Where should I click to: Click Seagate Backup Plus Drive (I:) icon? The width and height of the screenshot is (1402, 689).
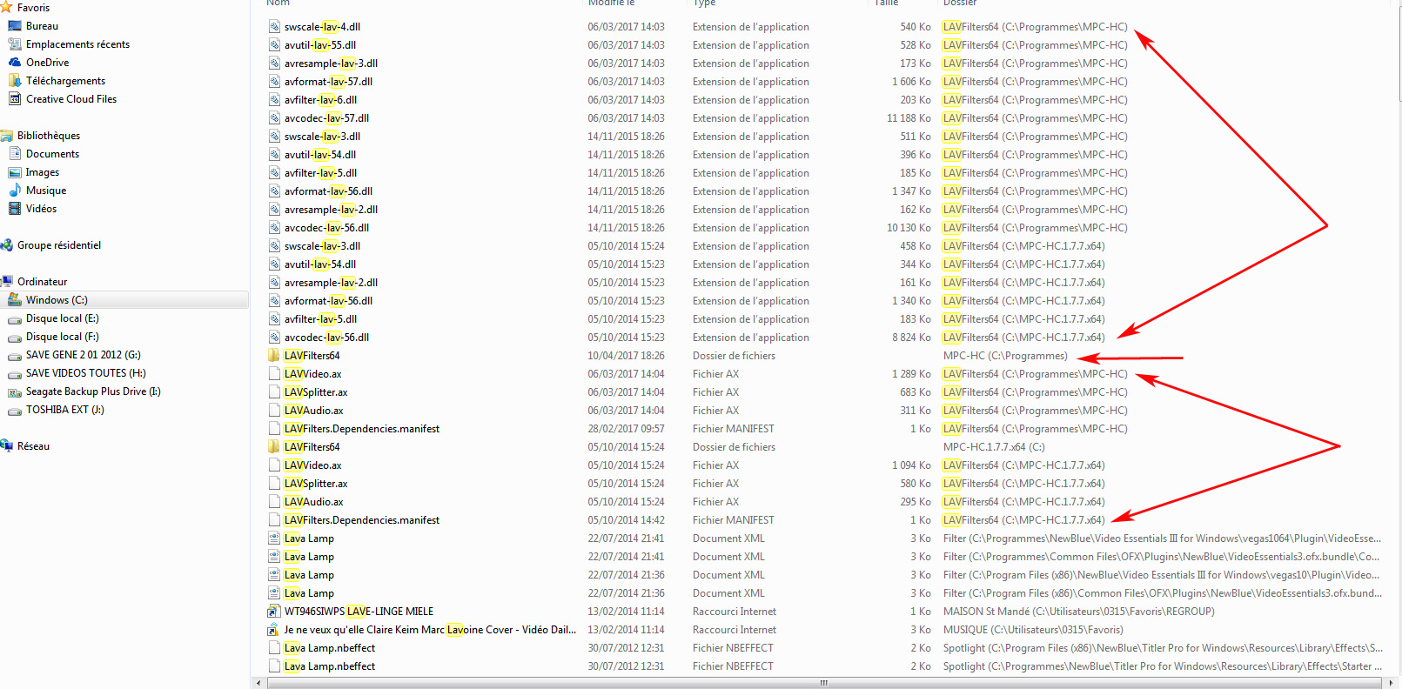point(15,391)
